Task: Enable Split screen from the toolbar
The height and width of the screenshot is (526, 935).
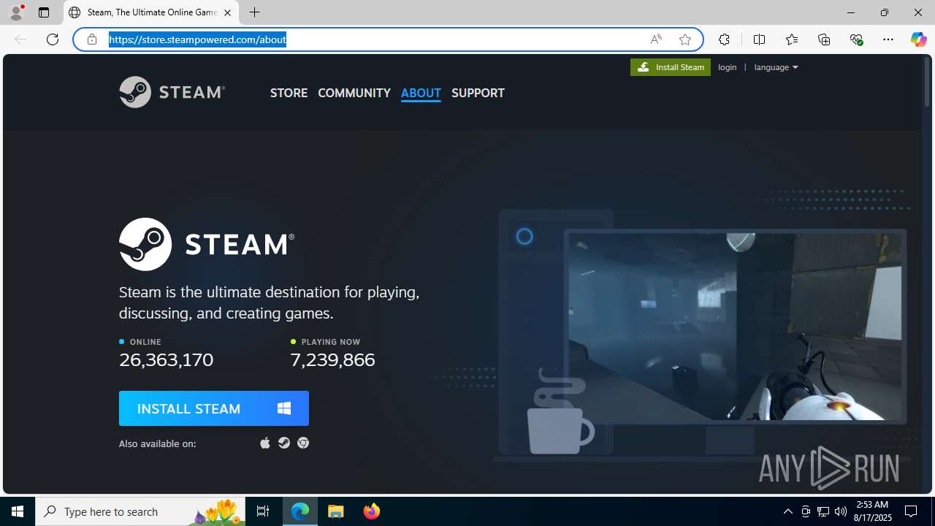Action: pos(759,39)
